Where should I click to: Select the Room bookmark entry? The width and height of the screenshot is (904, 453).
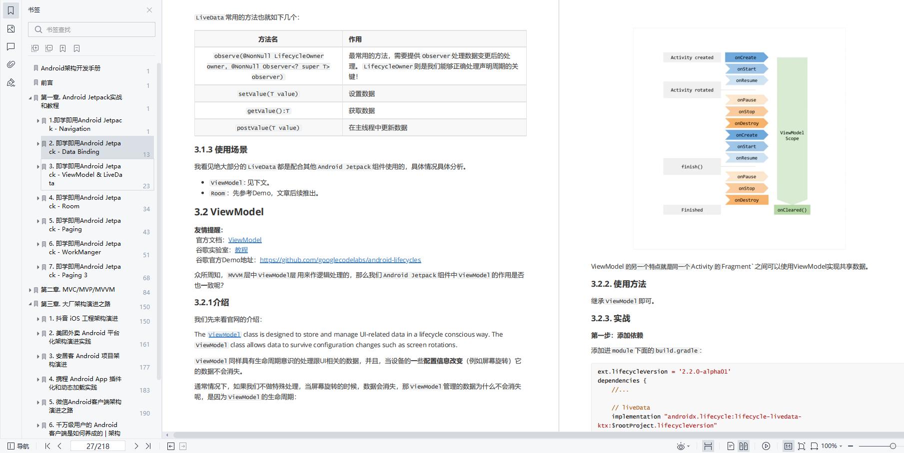pos(84,202)
